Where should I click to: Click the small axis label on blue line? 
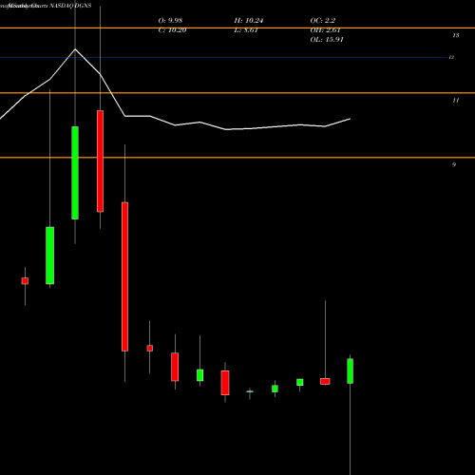tap(452, 57)
